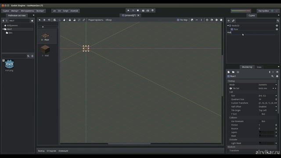
Task: Load resource folder icon in Inspector
Action: 233,72
